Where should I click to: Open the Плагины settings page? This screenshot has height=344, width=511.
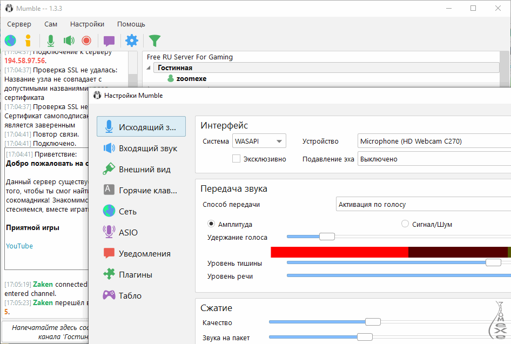point(141,275)
